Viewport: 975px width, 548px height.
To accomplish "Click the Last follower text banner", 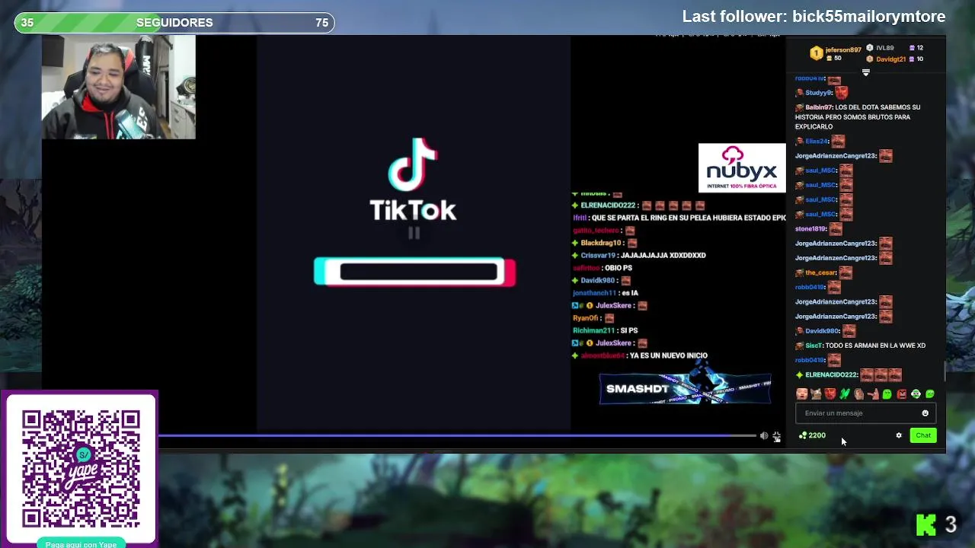I will 814,17.
